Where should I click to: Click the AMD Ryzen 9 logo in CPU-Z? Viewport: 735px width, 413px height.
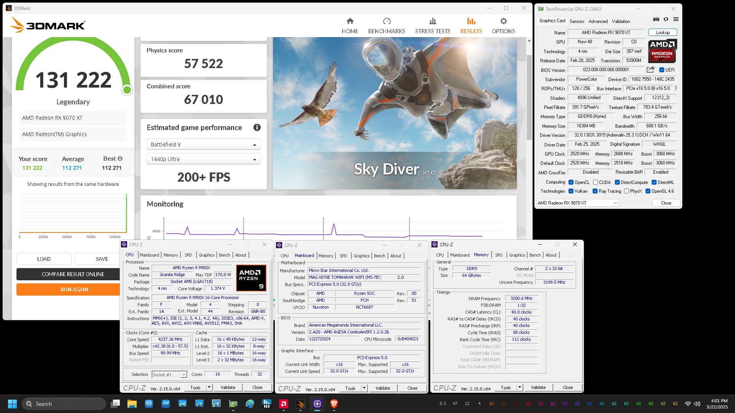[251, 278]
